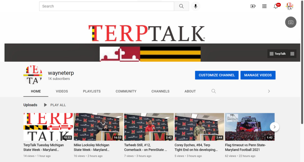Click the PLAY ALL link

pos(58,105)
